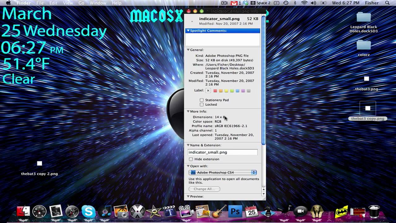This screenshot has width=396, height=223.
Task: Open the Help menu
Action: [x=117, y=3]
